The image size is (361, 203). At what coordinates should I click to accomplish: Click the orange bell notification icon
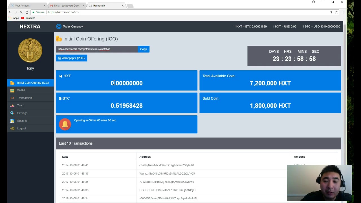click(x=65, y=124)
